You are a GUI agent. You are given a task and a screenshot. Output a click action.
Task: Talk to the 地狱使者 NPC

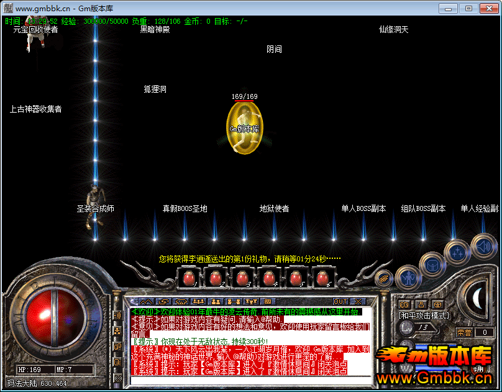point(274,208)
